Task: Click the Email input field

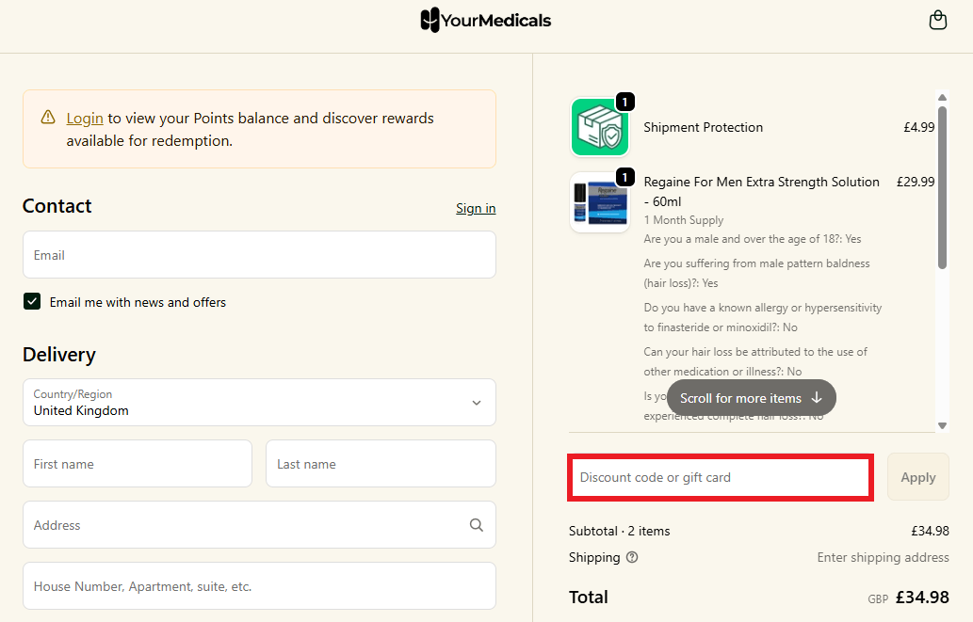Action: [x=259, y=254]
